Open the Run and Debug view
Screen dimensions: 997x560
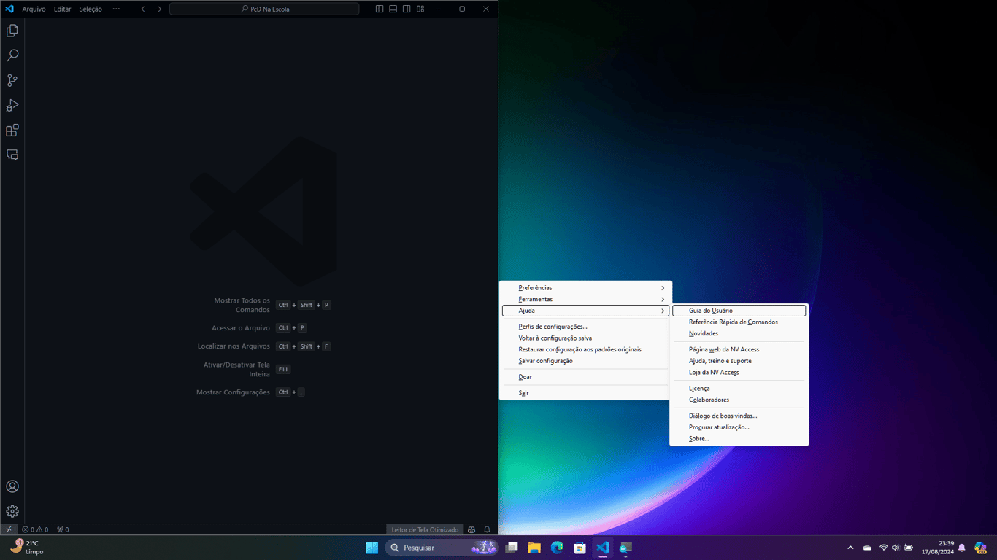click(12, 106)
